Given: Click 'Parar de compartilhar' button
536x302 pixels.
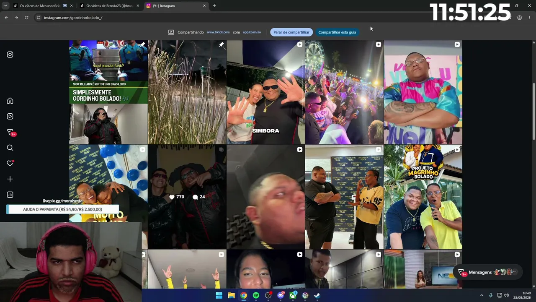Looking at the screenshot, I should click(291, 32).
